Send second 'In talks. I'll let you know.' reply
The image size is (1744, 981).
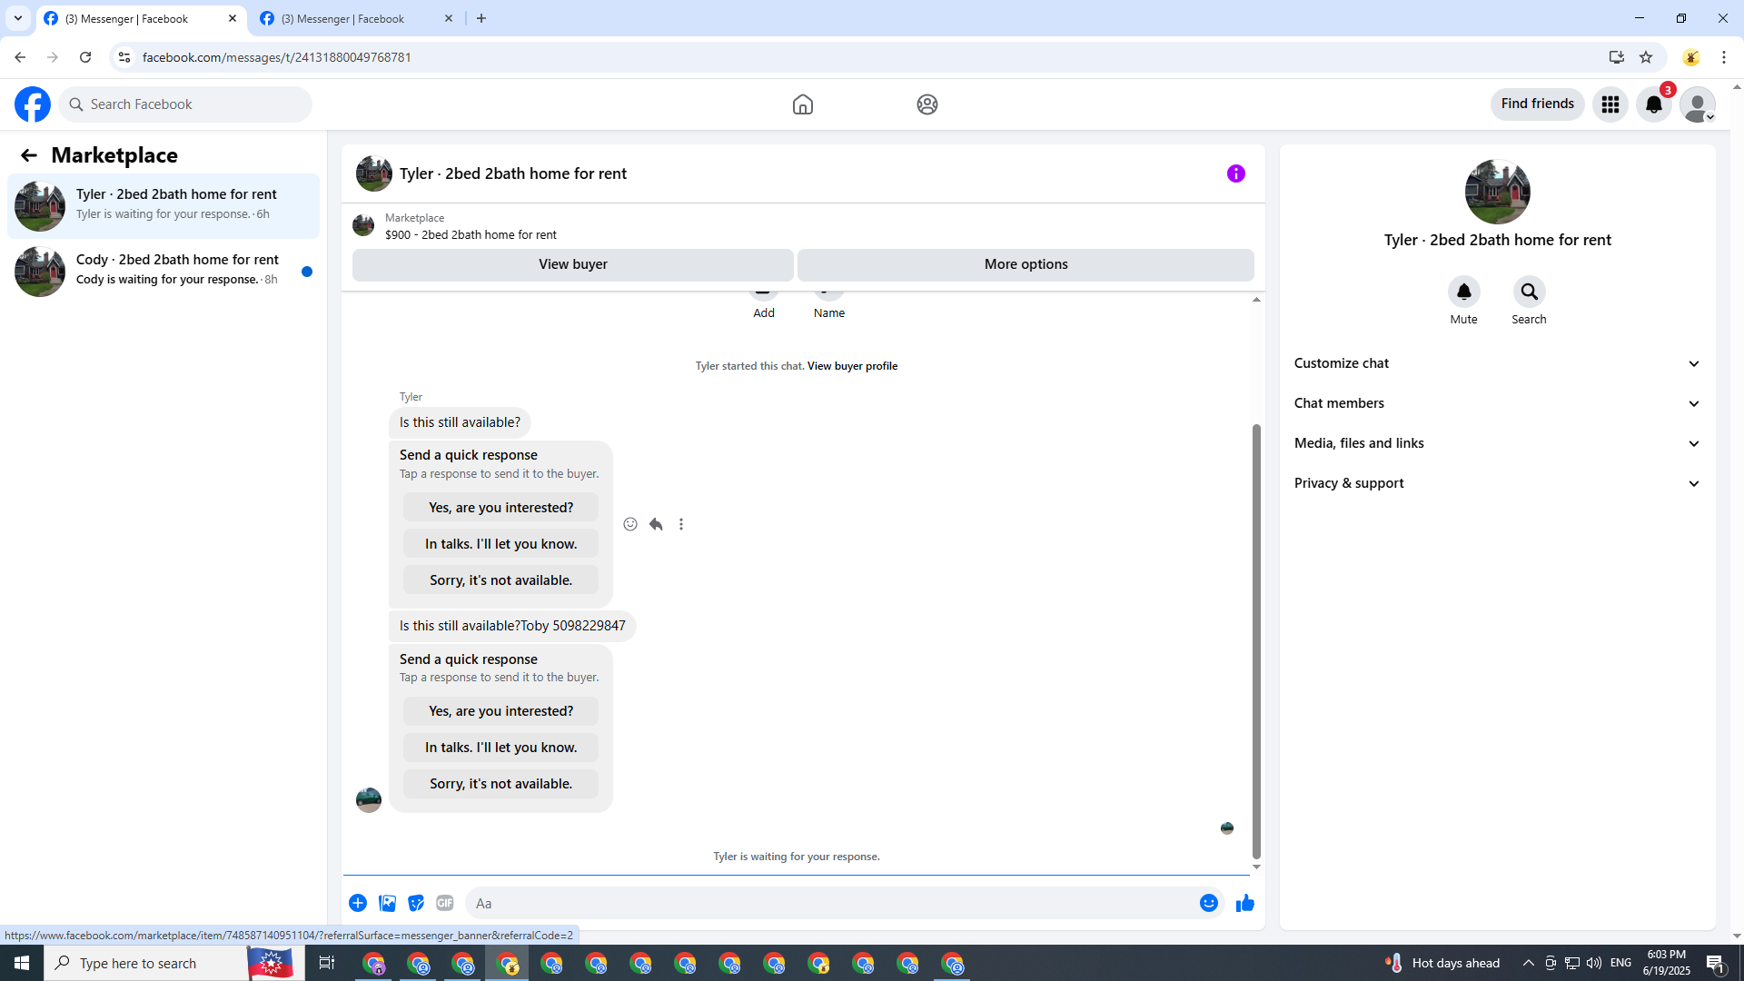tap(500, 748)
